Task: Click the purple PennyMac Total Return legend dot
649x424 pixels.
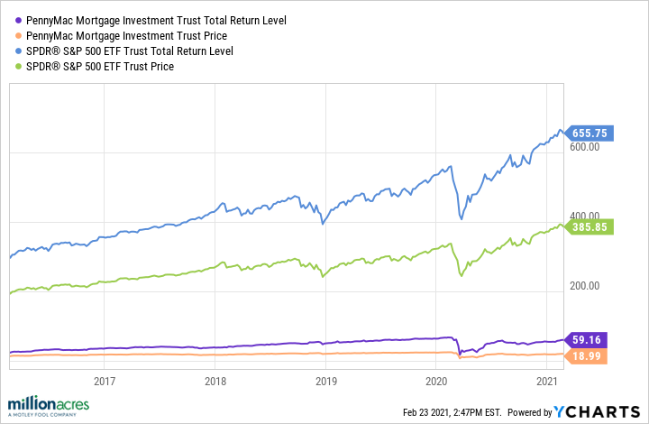Action: tap(18, 20)
